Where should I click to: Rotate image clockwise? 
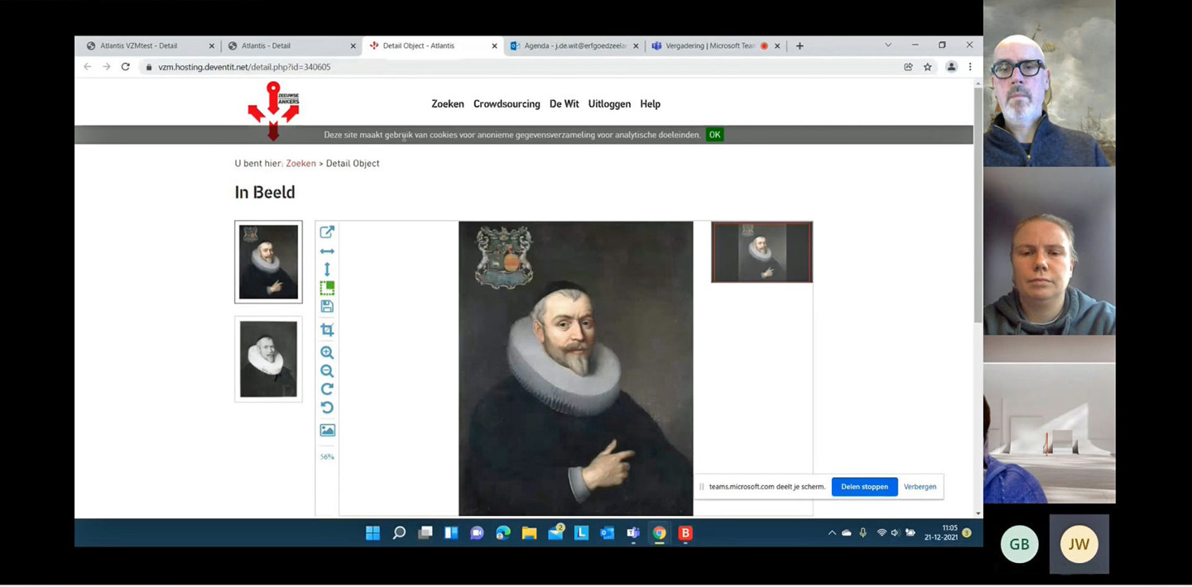[327, 389]
